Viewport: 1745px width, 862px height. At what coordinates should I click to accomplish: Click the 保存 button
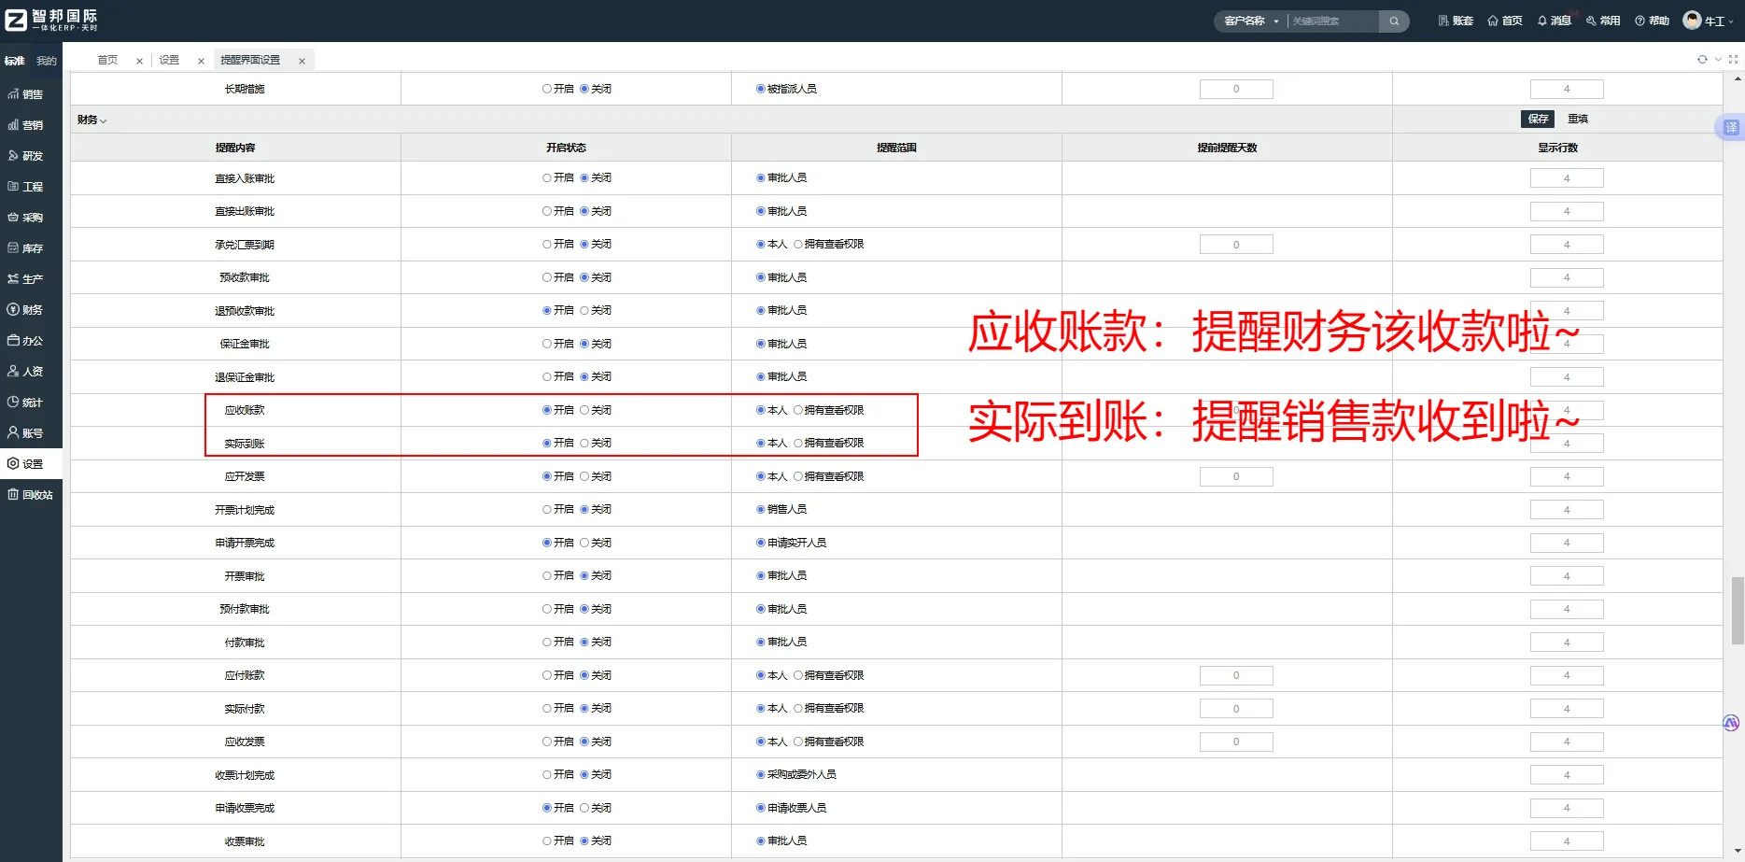(x=1537, y=119)
